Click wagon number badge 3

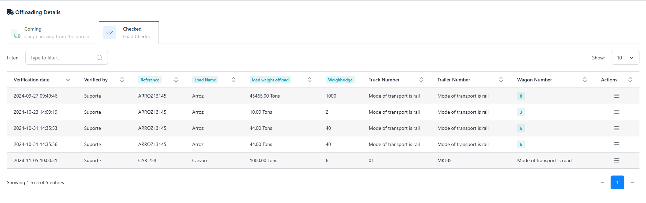(x=521, y=112)
